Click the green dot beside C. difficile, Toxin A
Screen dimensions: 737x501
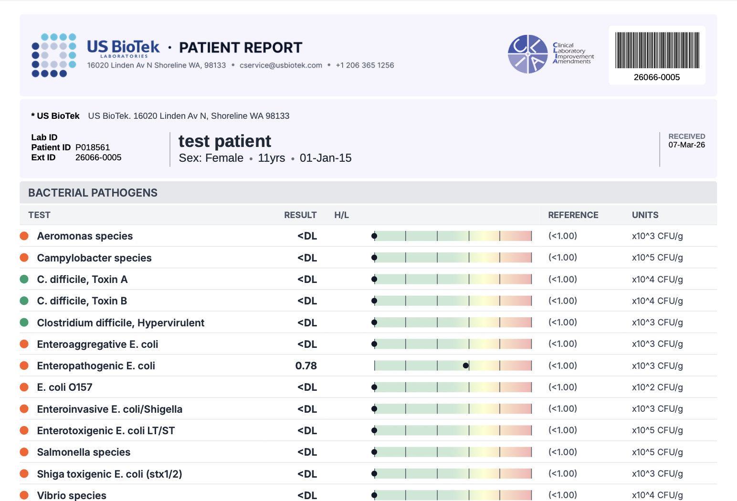tap(24, 279)
